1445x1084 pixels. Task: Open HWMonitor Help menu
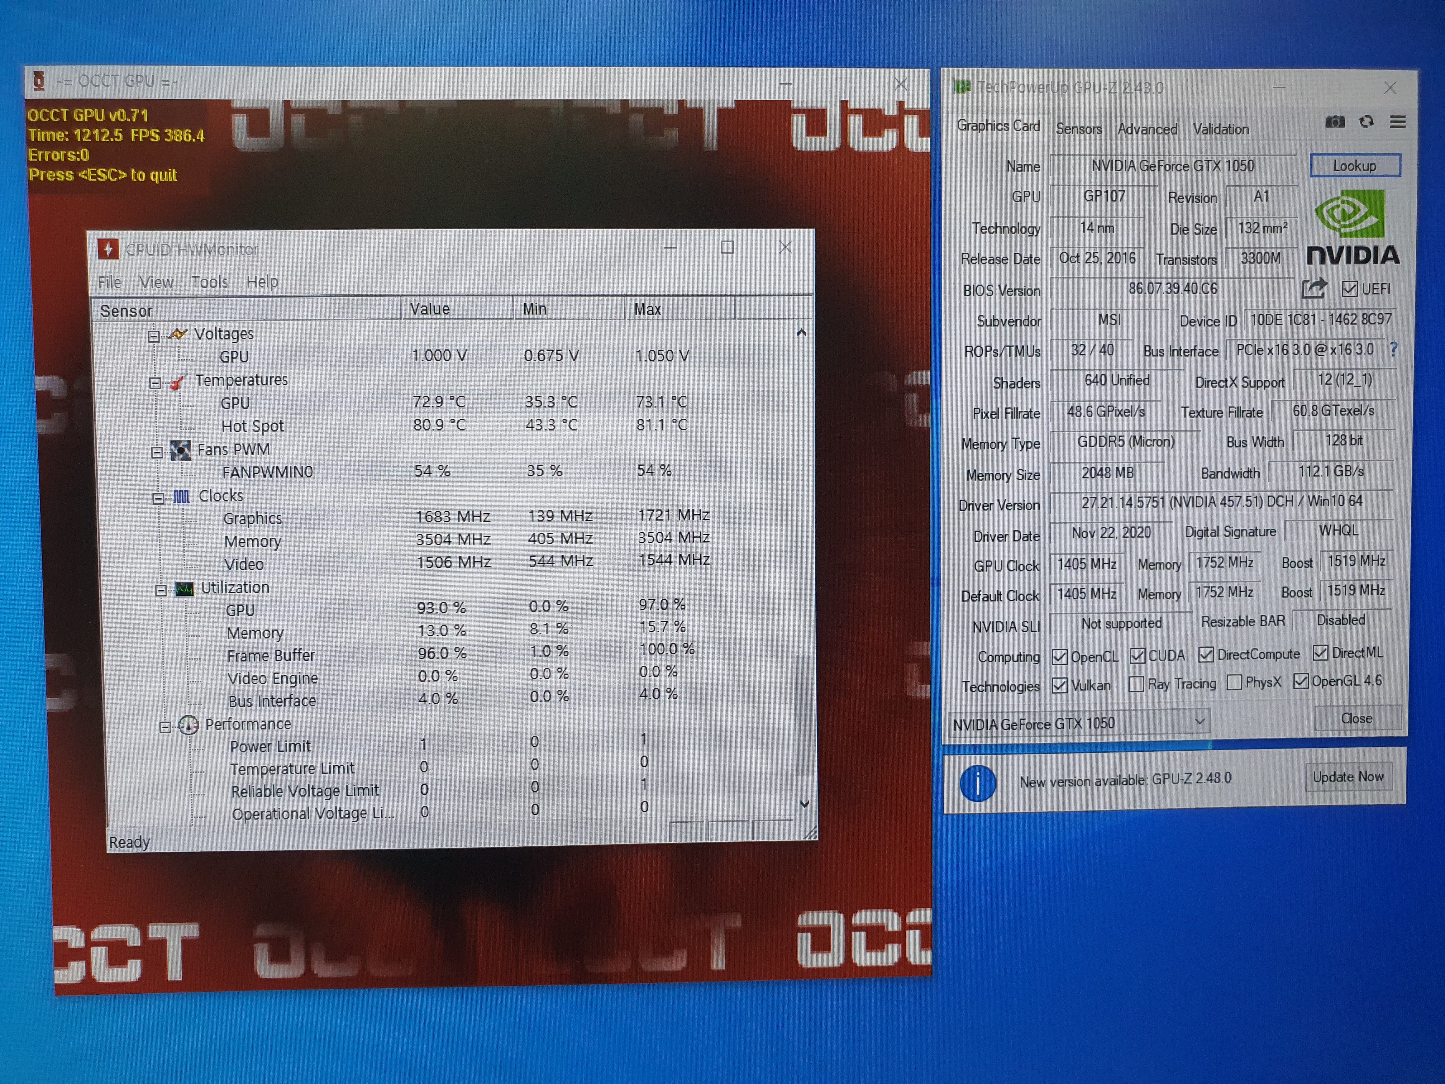pos(262,282)
